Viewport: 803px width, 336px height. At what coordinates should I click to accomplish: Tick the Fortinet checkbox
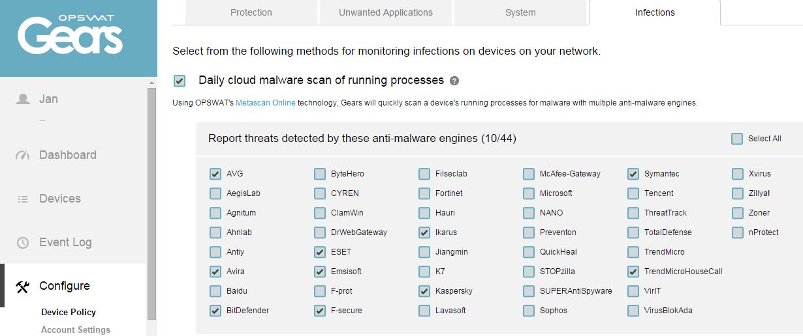pos(424,193)
